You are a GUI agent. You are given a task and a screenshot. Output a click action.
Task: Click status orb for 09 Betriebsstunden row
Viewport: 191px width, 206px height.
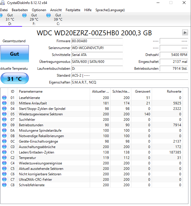click(x=4, y=125)
